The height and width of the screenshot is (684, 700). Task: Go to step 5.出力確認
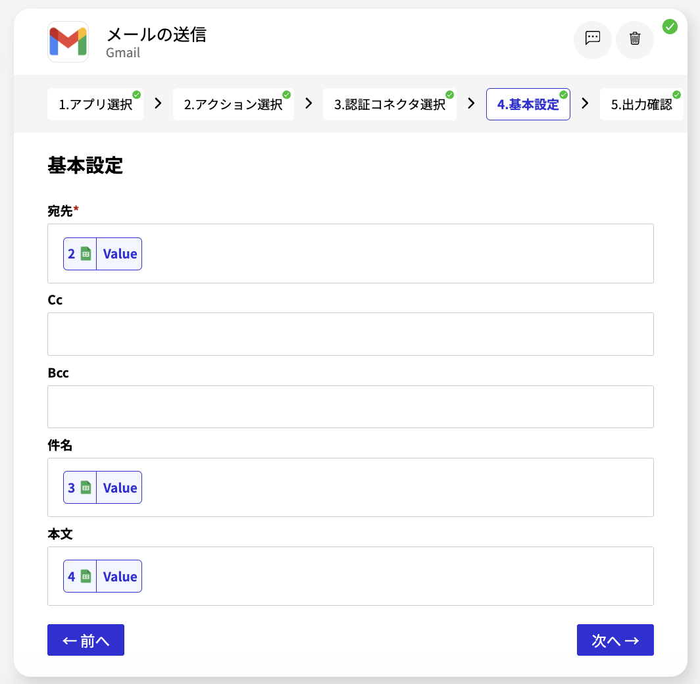click(641, 105)
